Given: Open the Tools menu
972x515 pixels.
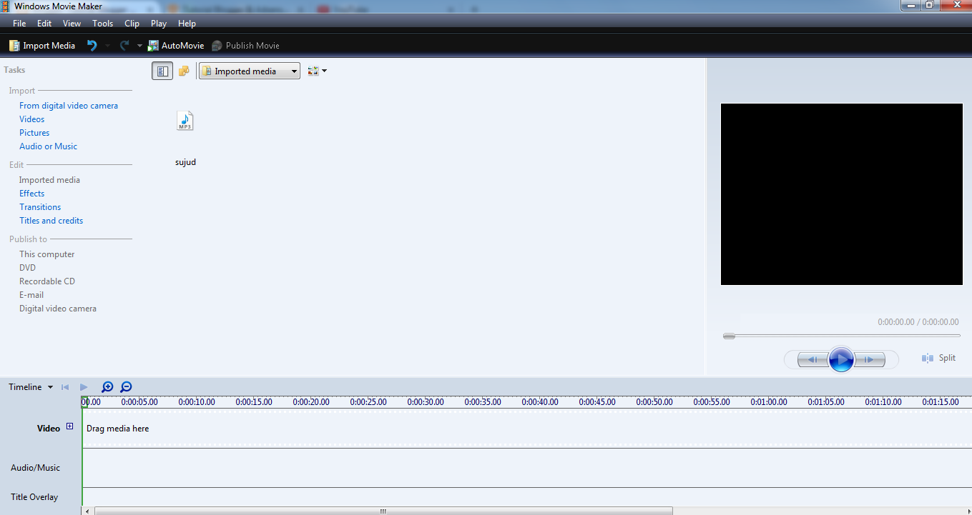Looking at the screenshot, I should click(102, 24).
